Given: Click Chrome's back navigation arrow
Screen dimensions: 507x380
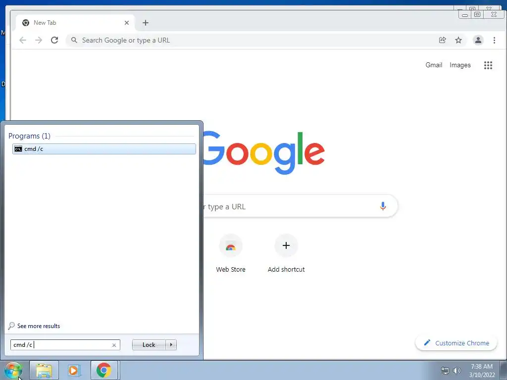Looking at the screenshot, I should pyautogui.click(x=23, y=40).
